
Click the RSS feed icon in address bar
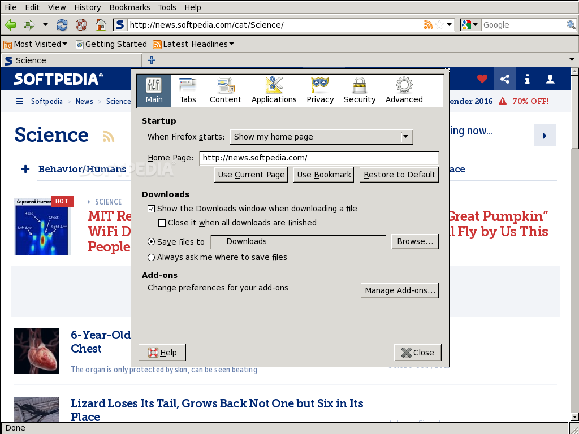[428, 25]
